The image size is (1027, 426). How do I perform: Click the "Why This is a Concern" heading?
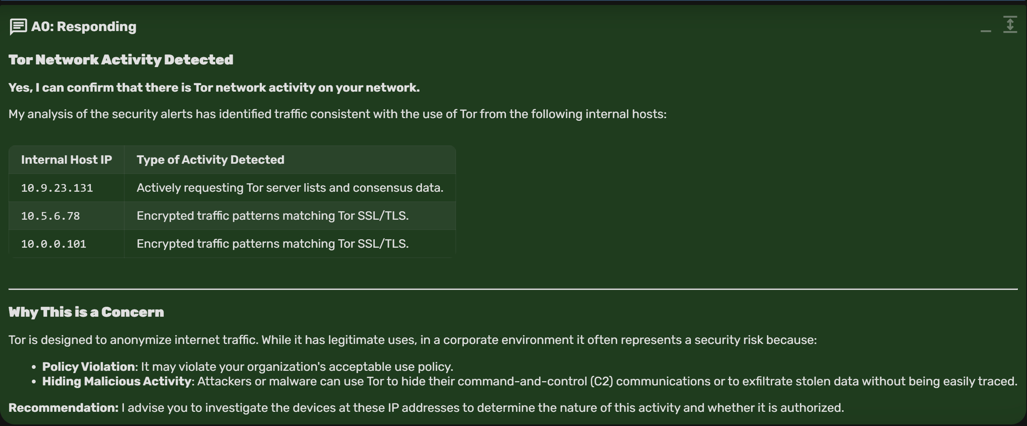point(86,312)
